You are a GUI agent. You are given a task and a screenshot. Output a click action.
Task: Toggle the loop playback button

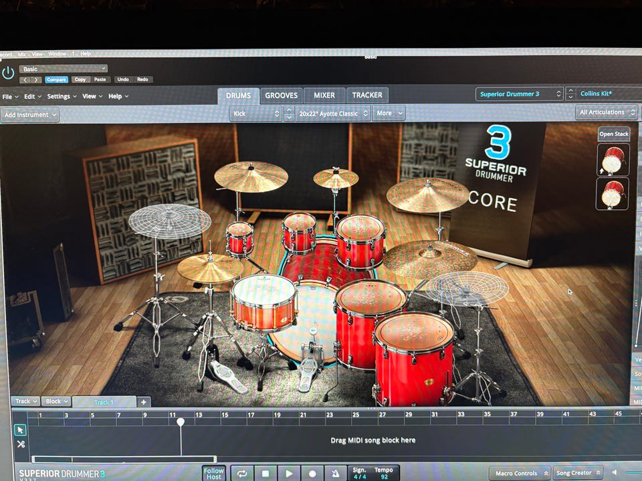(x=242, y=474)
